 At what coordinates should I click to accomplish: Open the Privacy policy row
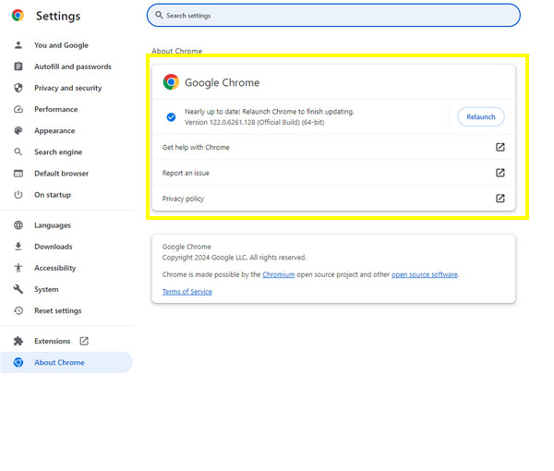pos(333,199)
